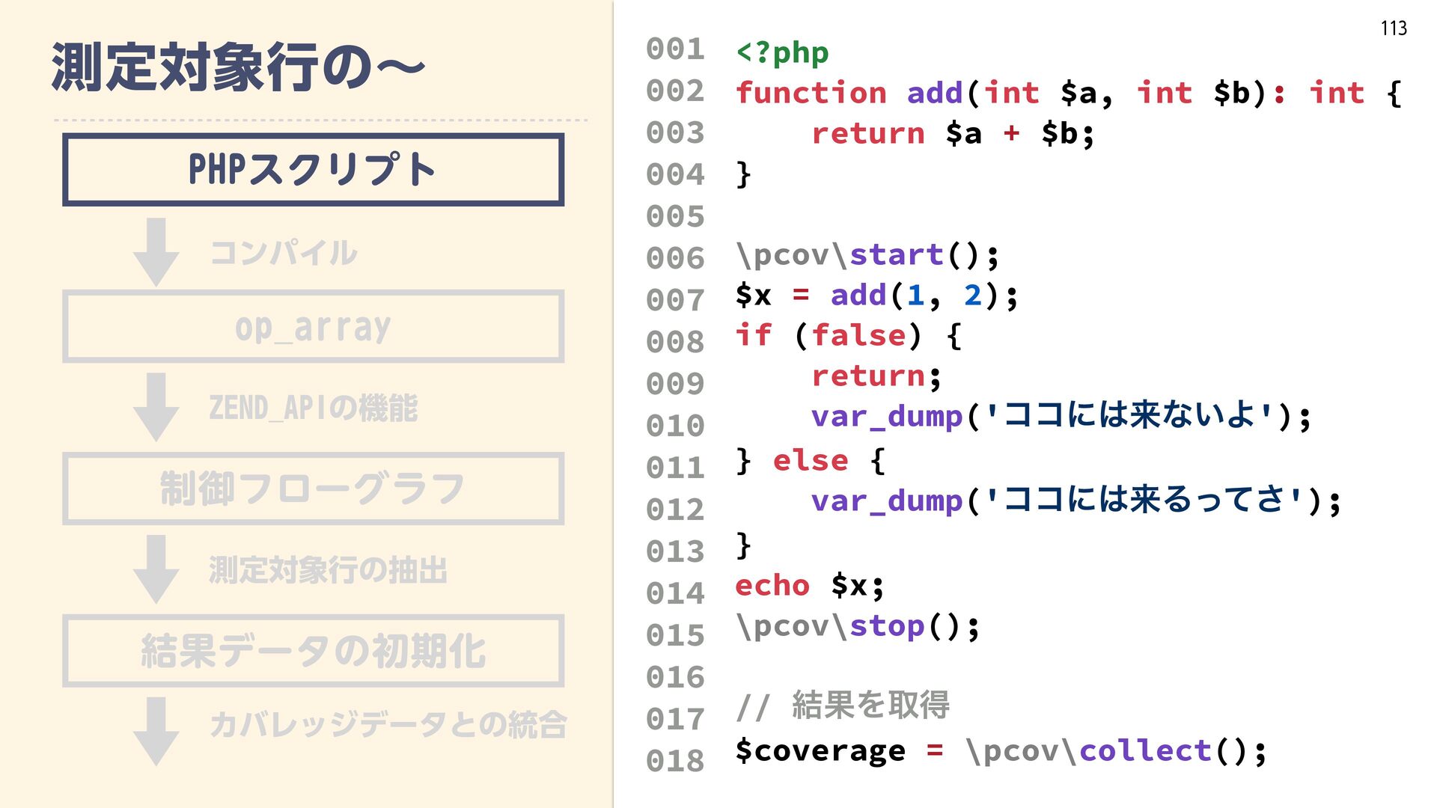Click the slide title 測定対象行の〜
The width and height of the screenshot is (1437, 808).
point(238,67)
